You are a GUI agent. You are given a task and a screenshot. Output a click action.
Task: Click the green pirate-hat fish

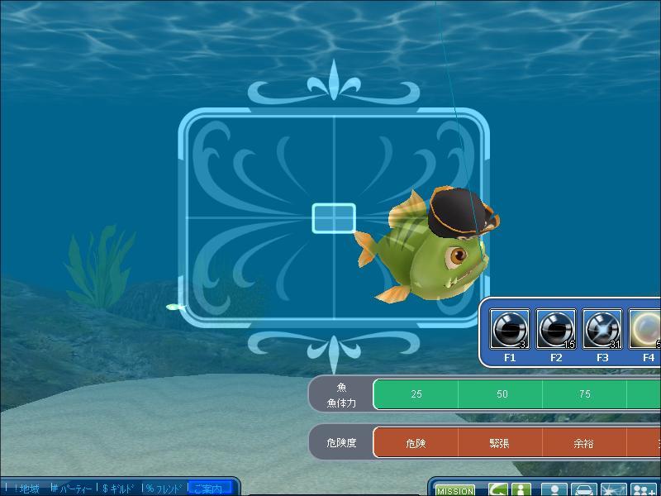point(429,248)
